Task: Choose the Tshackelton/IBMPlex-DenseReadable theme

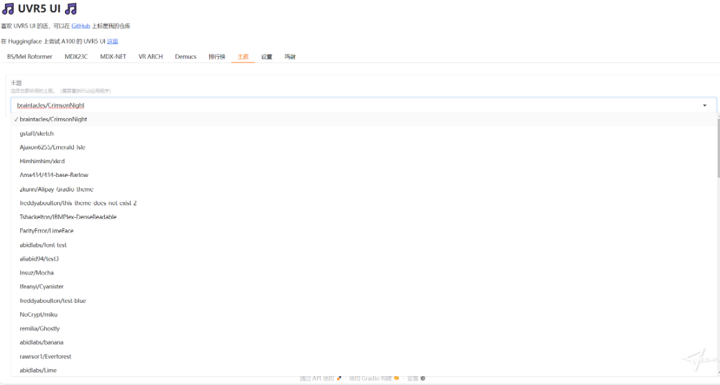Action: [x=363, y=217]
